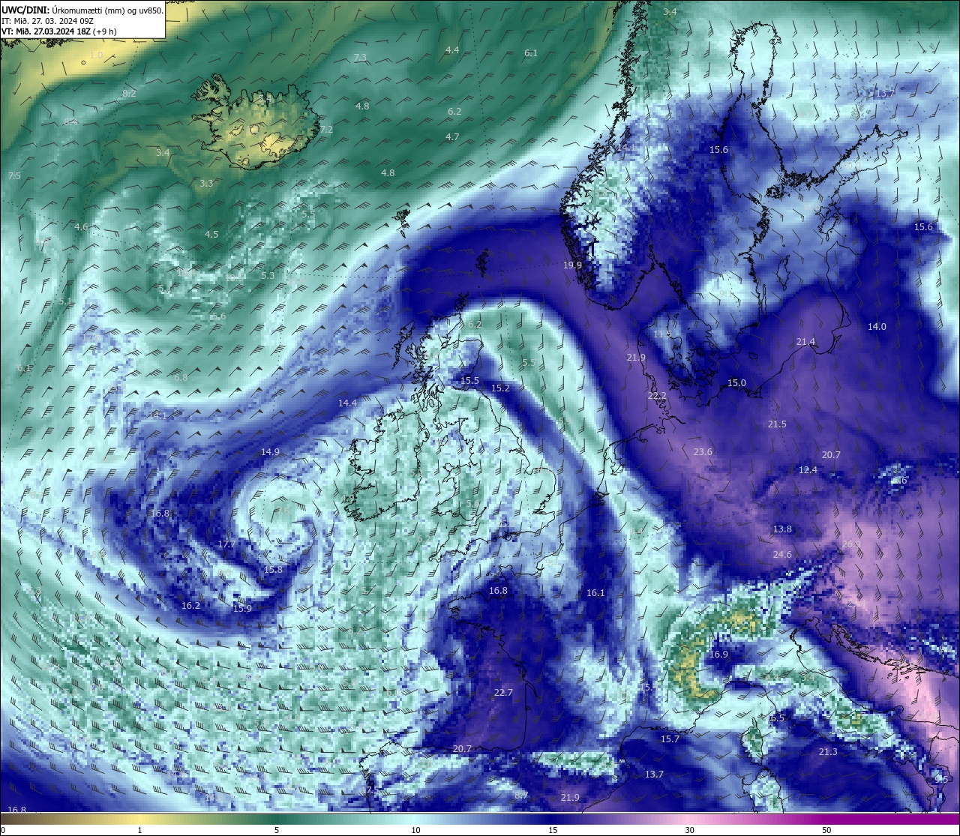Click the 14.9 value label
The width and height of the screenshot is (960, 836).
[270, 452]
